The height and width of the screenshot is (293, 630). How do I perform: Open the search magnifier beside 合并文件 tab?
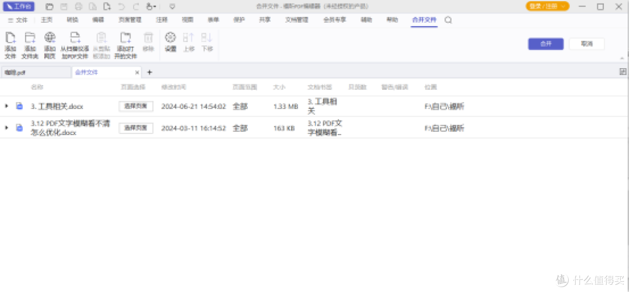(448, 20)
